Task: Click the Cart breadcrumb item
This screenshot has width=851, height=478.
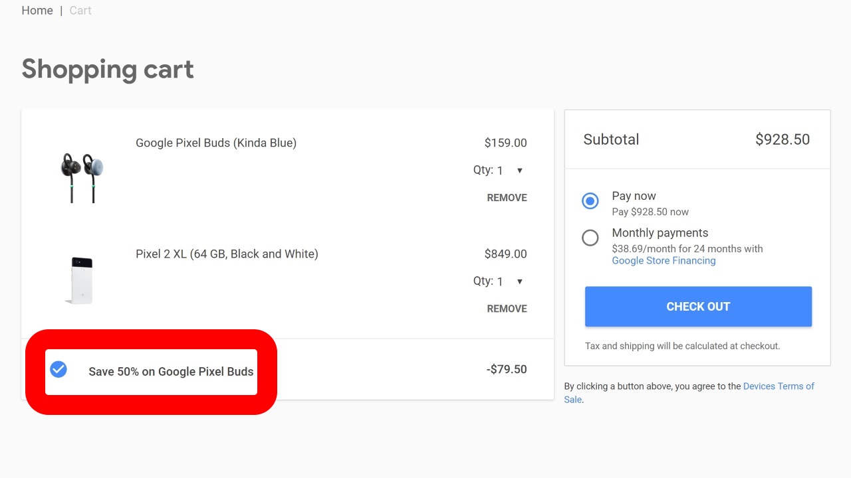Action: tap(80, 11)
